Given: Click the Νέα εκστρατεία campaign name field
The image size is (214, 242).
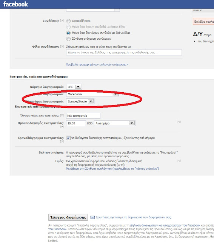Looking at the screenshot, I should click(83, 116).
